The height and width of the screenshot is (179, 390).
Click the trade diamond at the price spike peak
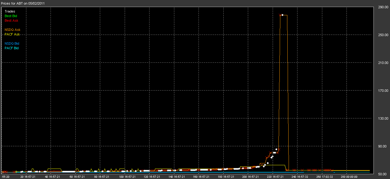pyautogui.click(x=282, y=15)
